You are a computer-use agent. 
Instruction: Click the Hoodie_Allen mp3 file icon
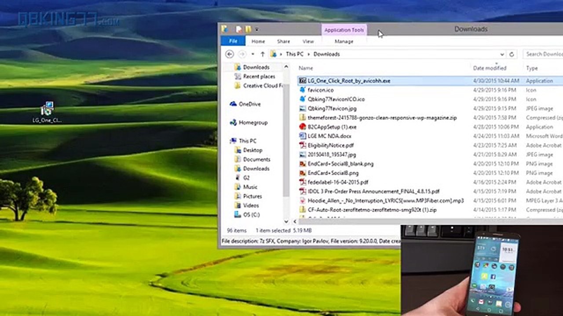(x=302, y=201)
